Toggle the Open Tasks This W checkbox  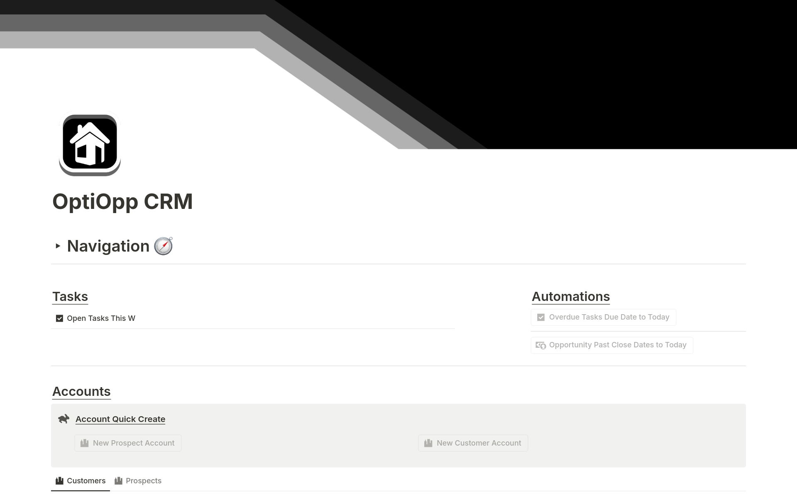point(59,318)
